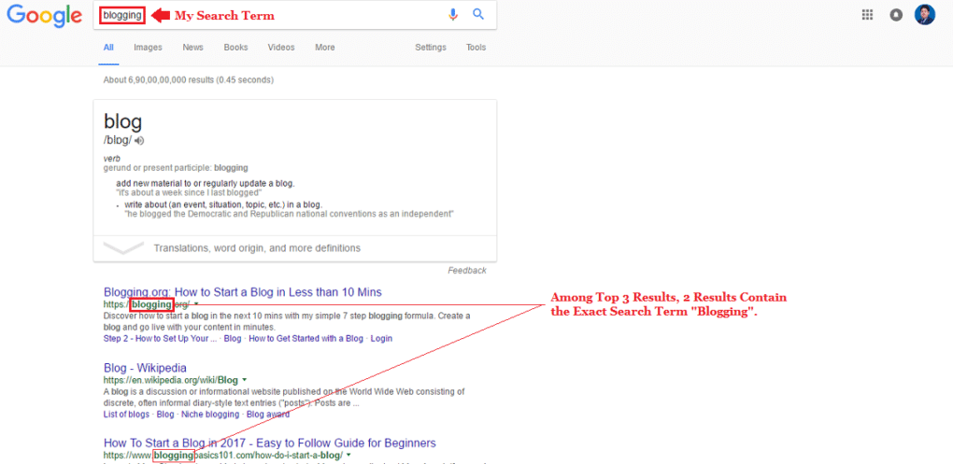Open the Google apps grid
Viewport: 953px width, 464px height.
(867, 15)
